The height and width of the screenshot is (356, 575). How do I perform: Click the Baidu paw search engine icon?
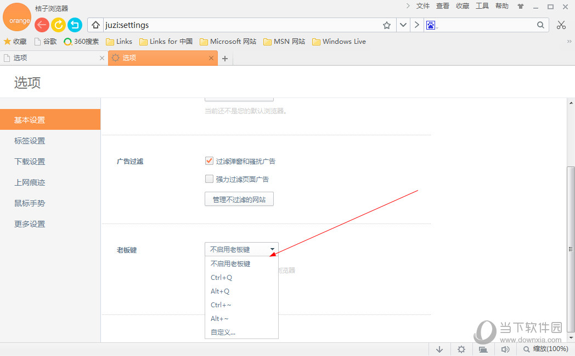tap(431, 25)
